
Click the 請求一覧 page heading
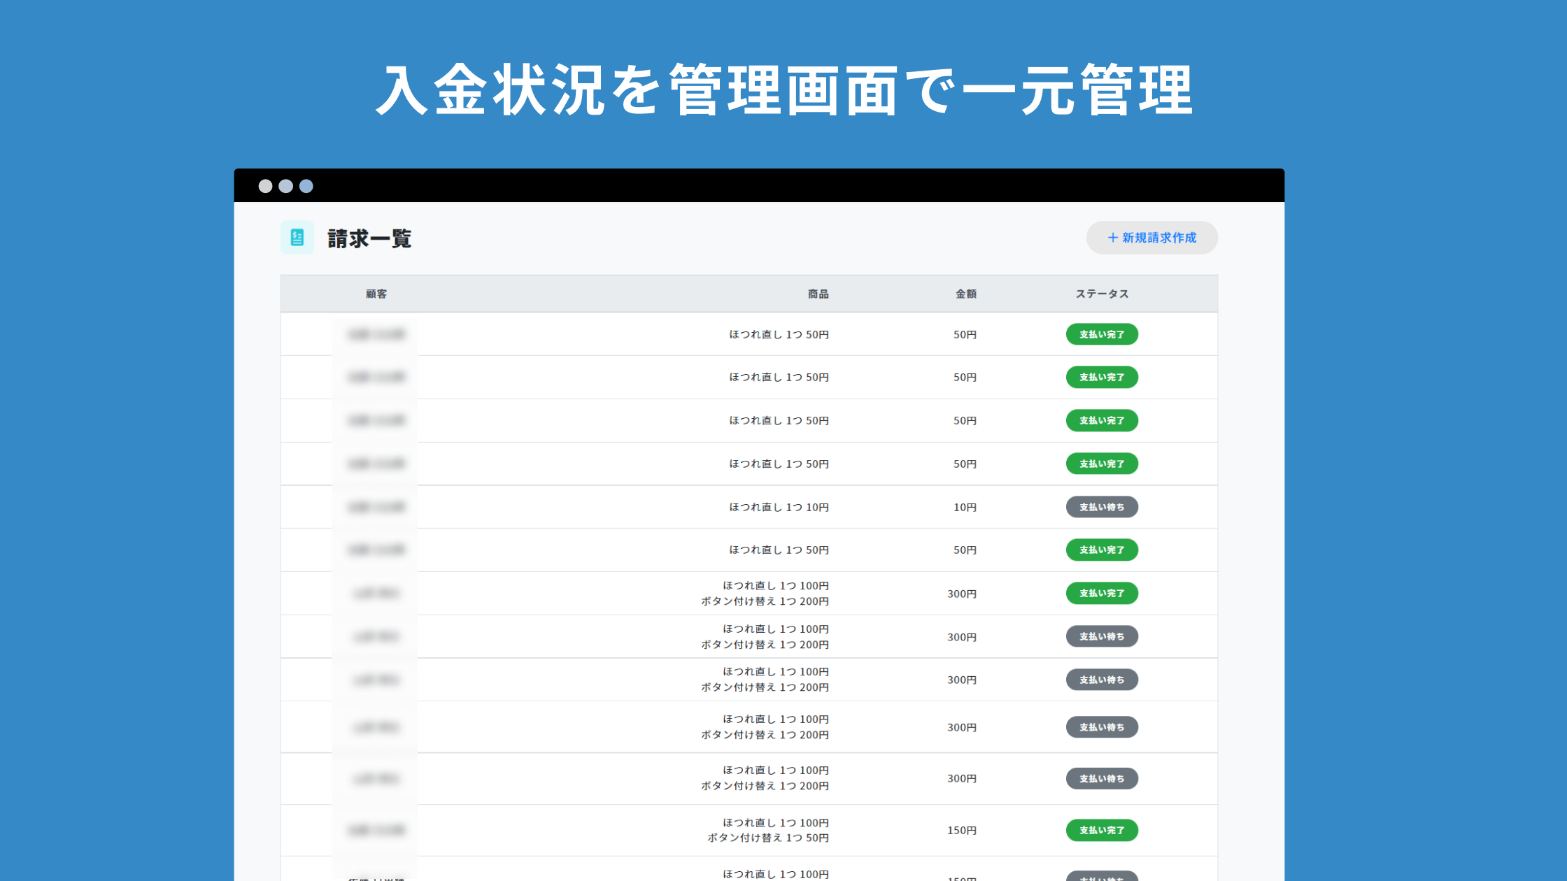point(369,238)
